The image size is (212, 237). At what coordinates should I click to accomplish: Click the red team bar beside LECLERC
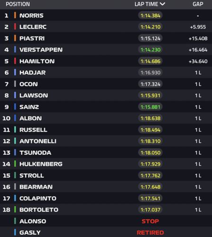[15, 27]
